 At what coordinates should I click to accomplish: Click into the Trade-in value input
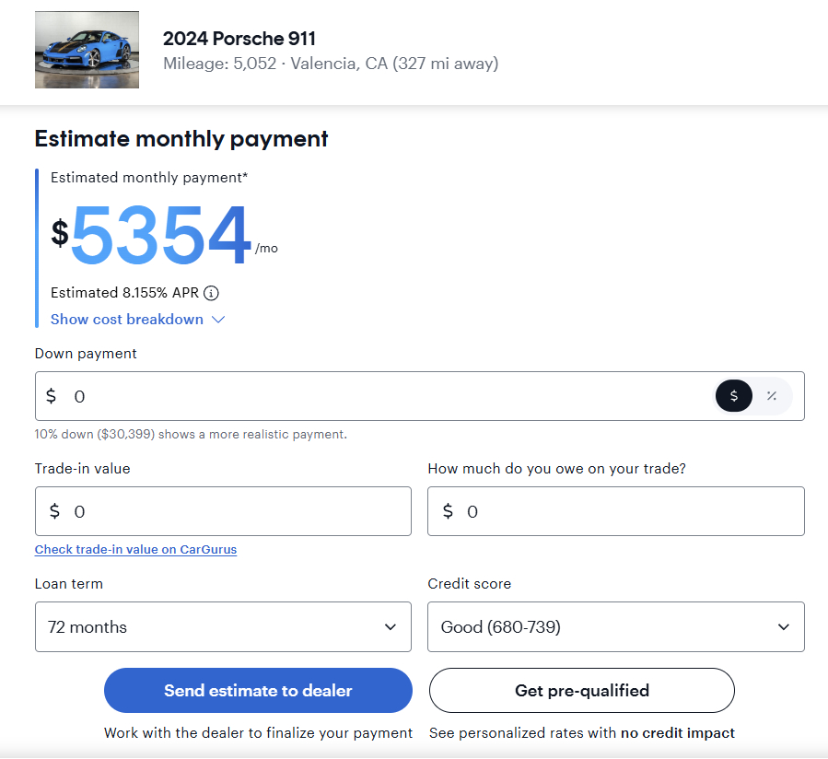(x=230, y=511)
